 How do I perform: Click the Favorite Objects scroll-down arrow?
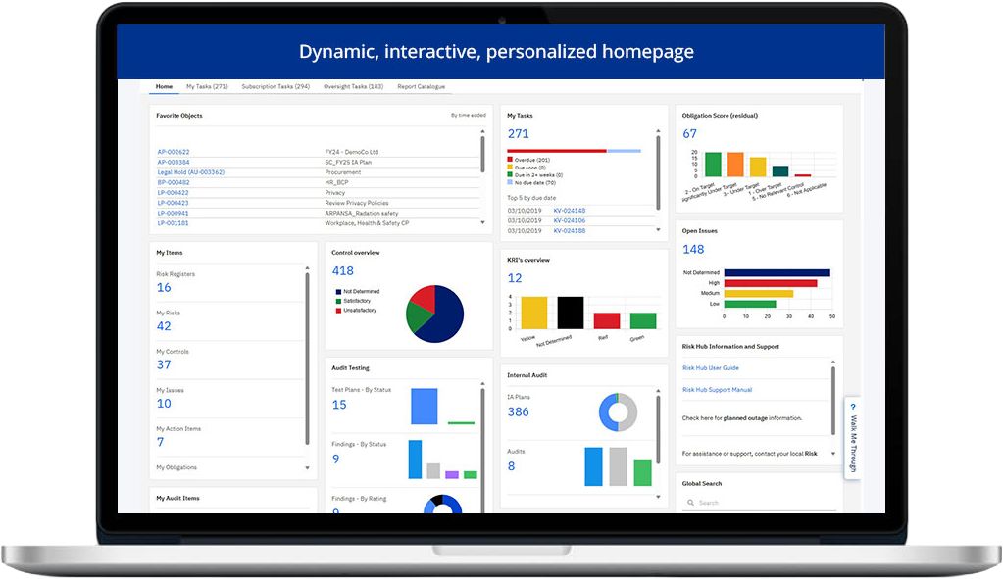pos(482,223)
